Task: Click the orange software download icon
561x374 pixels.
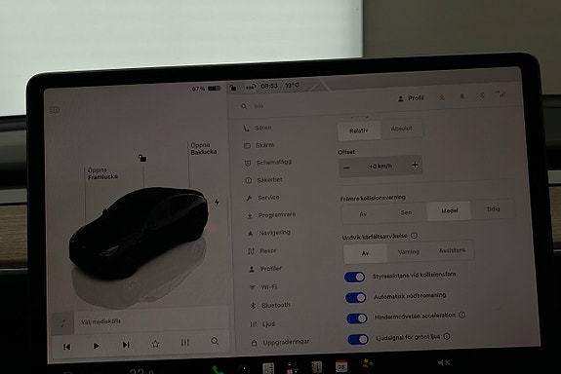Action: (x=442, y=97)
